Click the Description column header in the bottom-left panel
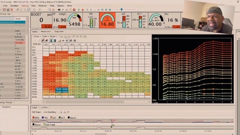 [x=6, y=107]
